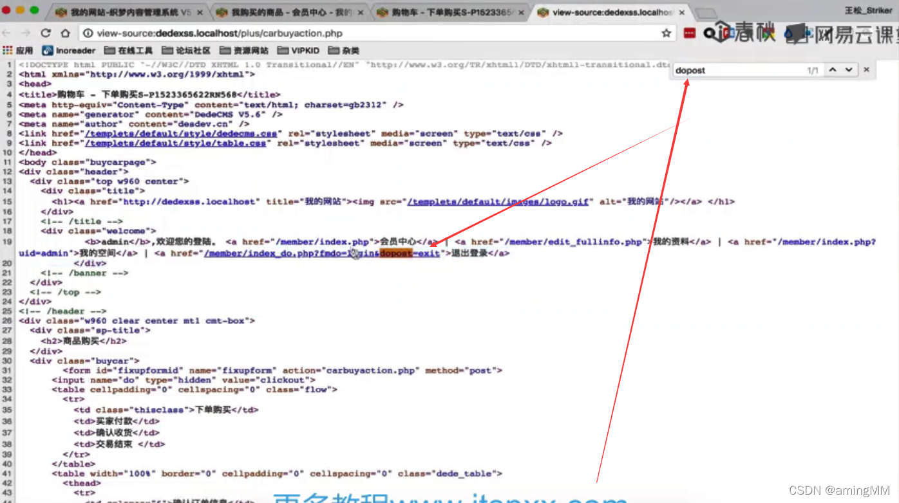
Task: Click the form id fixupformid line
Action: tap(282, 370)
